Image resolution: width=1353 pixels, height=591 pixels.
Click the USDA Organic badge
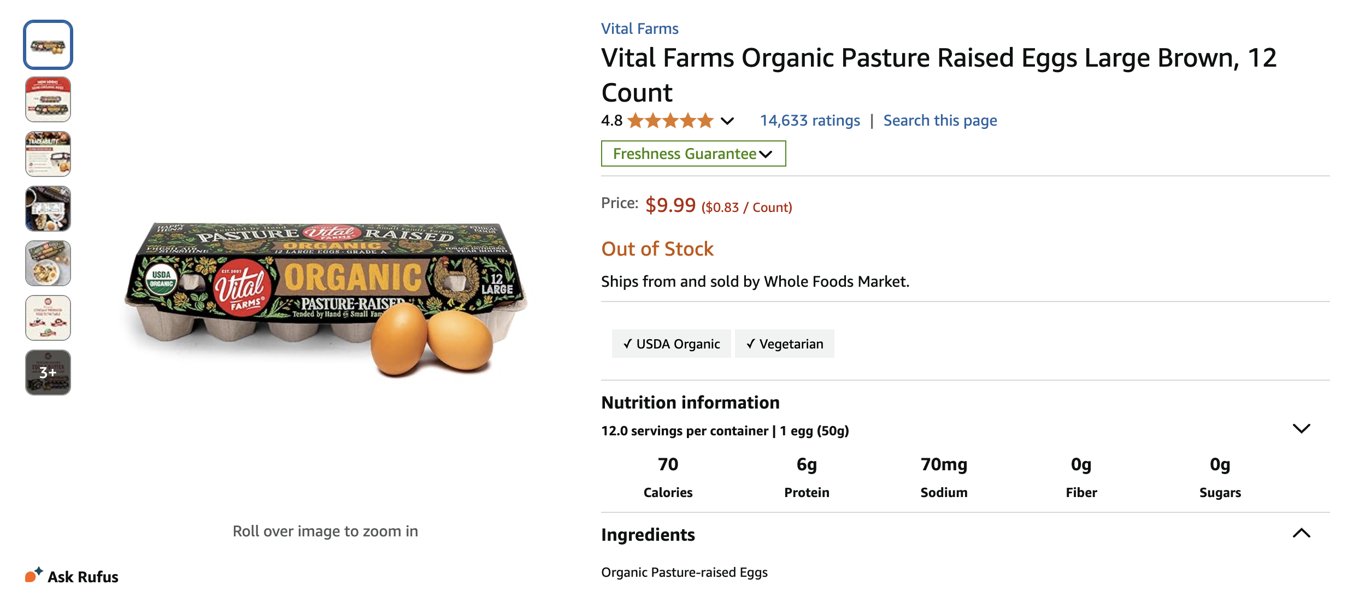pyautogui.click(x=671, y=344)
